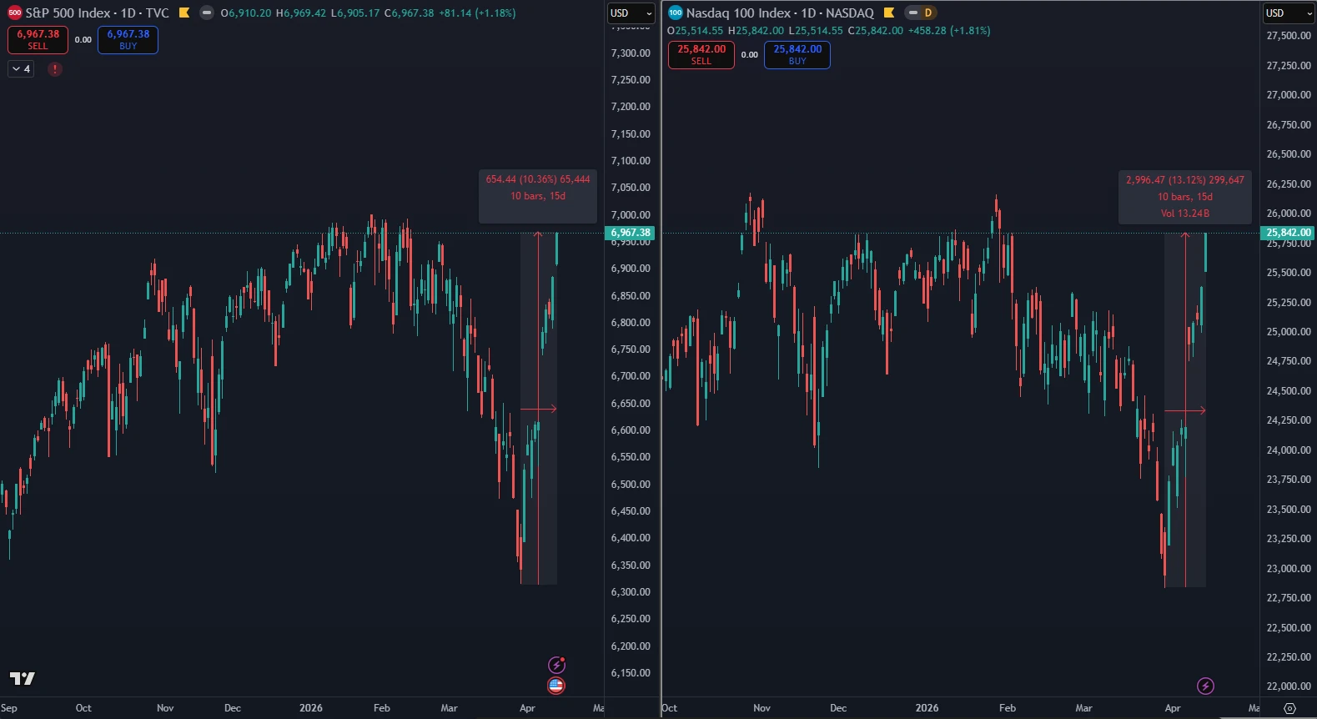Expand the collapsed indicators list showing 4
This screenshot has height=719, width=1317.
click(x=22, y=69)
